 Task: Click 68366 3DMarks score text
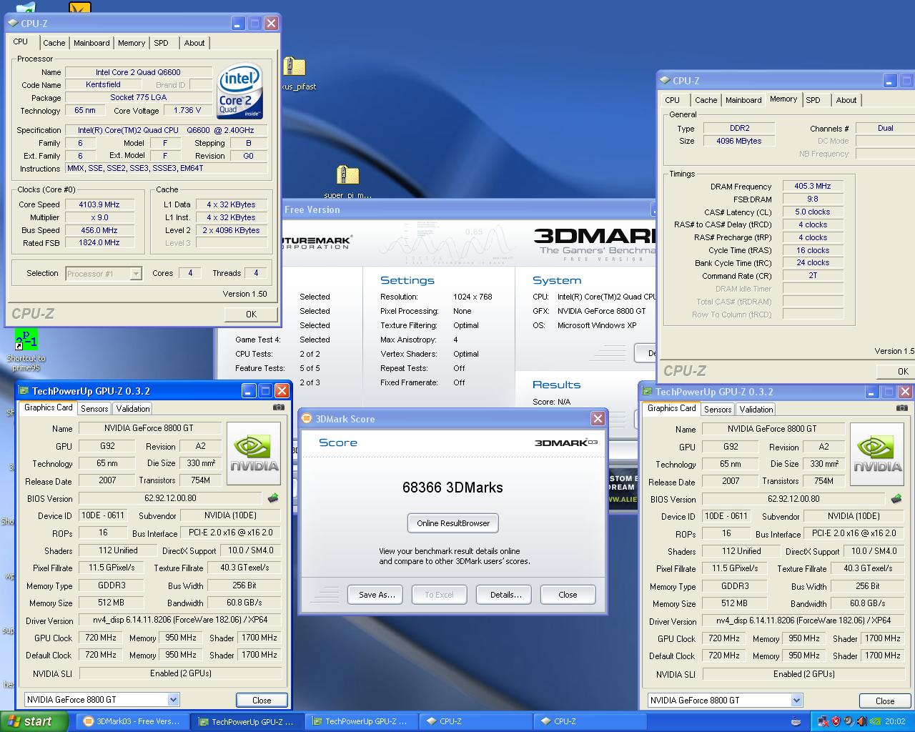[x=452, y=488]
